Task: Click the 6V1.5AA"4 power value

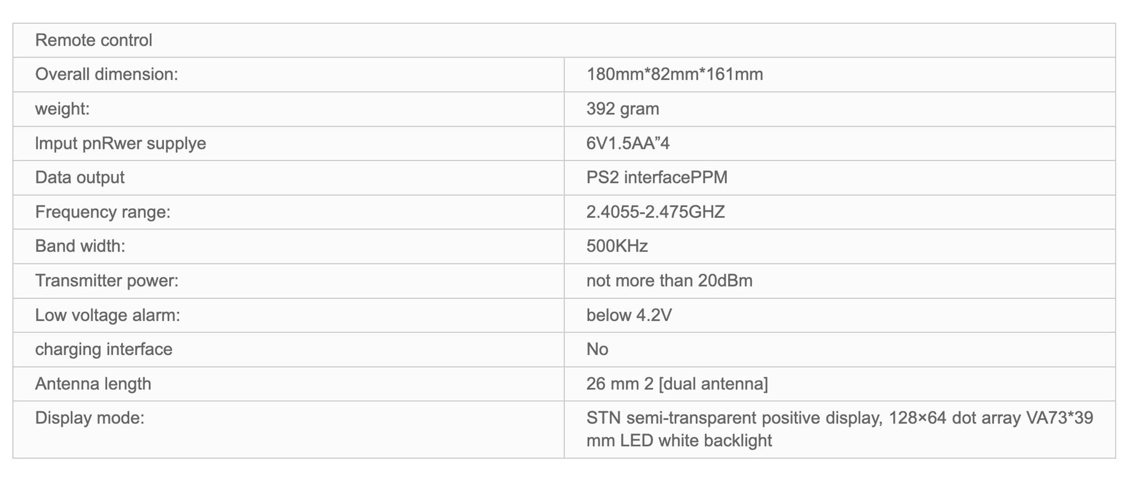Action: pos(628,143)
